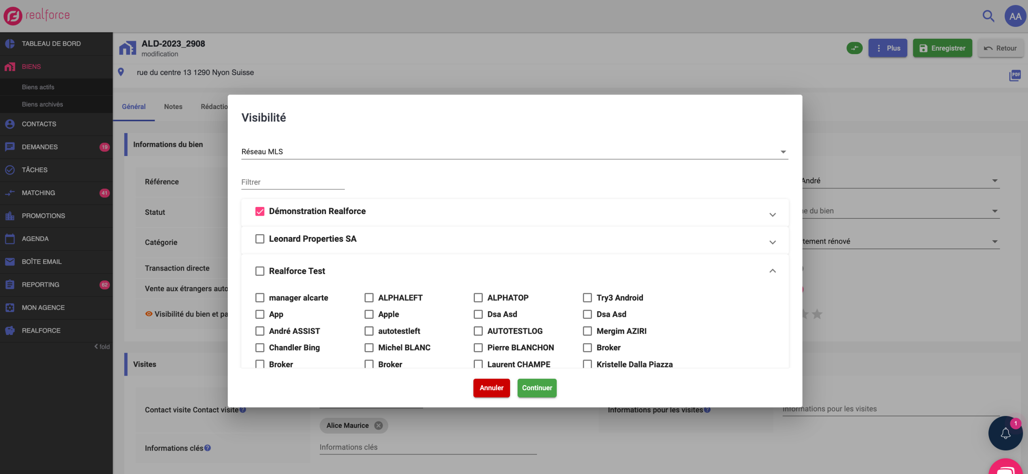Click the map pin address icon
The width and height of the screenshot is (1028, 474).
[121, 72]
